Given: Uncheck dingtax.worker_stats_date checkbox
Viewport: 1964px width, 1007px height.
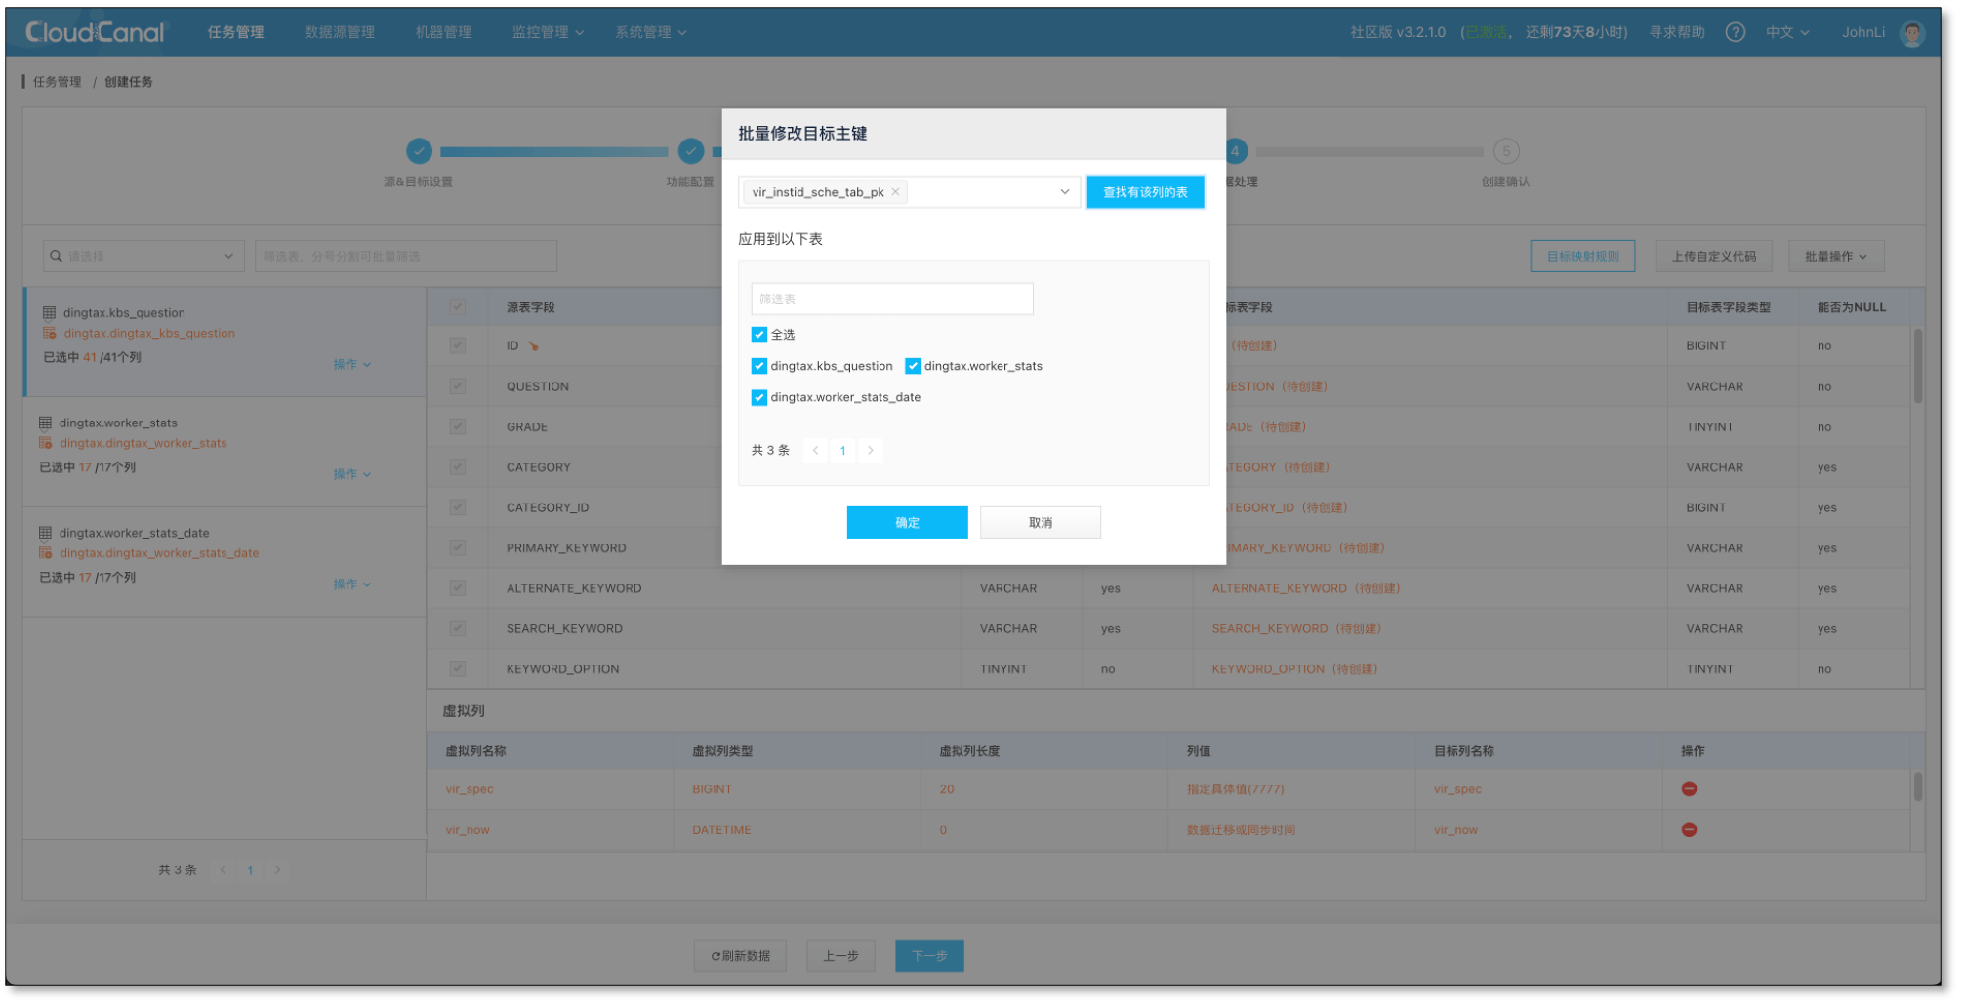Looking at the screenshot, I should [758, 397].
